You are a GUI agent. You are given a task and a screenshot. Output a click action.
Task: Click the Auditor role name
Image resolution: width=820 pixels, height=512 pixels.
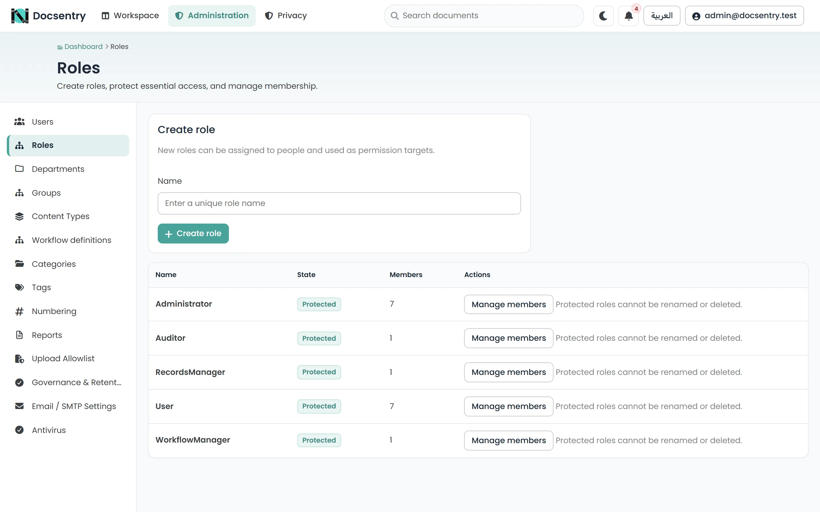(171, 338)
